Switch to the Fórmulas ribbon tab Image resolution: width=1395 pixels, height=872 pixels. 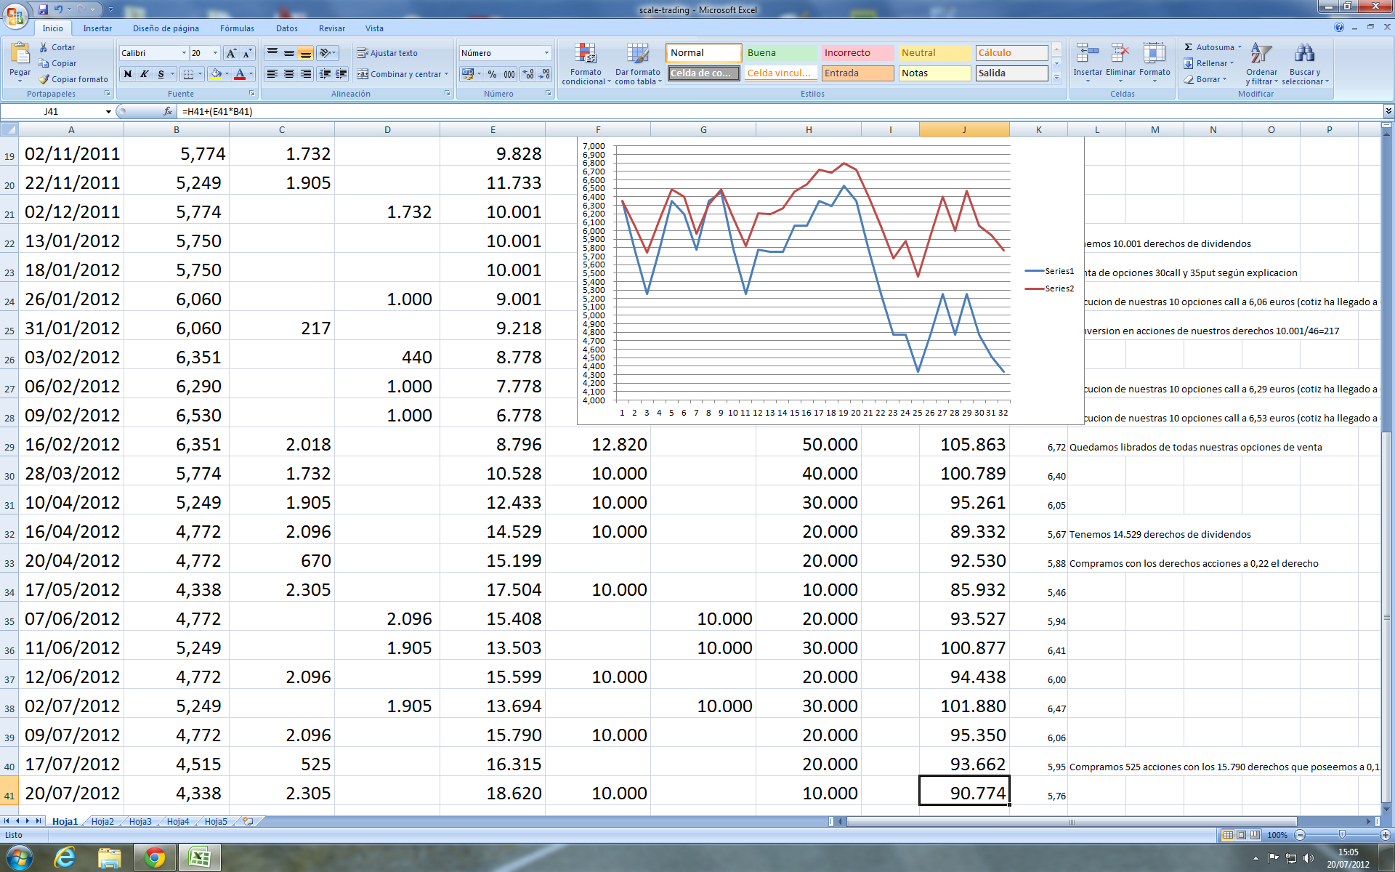(237, 28)
